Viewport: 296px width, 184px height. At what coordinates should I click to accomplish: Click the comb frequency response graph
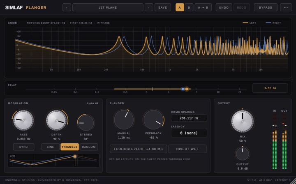(152, 49)
